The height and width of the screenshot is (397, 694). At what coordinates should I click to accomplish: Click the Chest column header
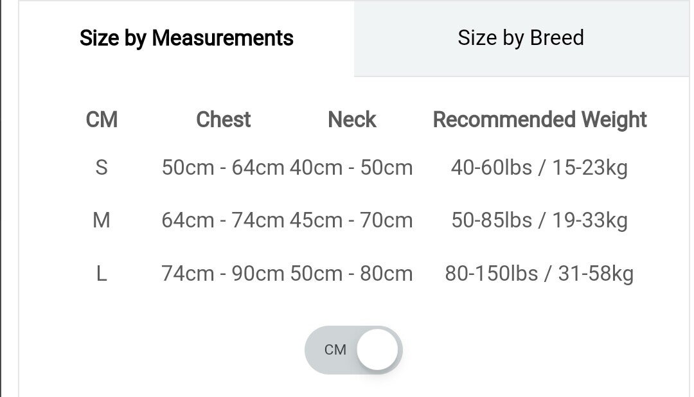pos(223,119)
